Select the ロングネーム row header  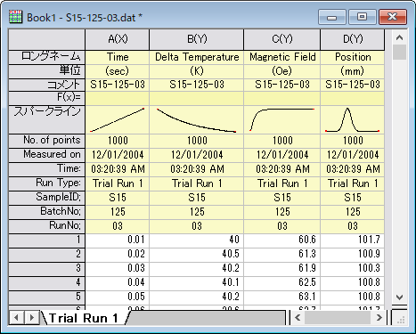[x=47, y=57]
